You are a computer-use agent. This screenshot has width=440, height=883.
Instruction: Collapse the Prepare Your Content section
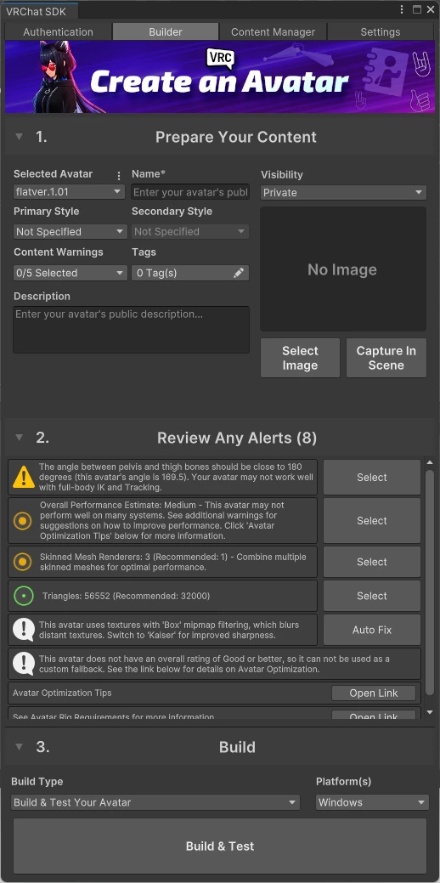pyautogui.click(x=20, y=136)
